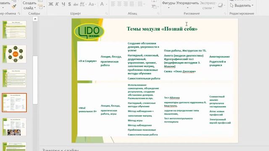
Task: Toggle text shadow (S) formatting
Action: (69, 4)
